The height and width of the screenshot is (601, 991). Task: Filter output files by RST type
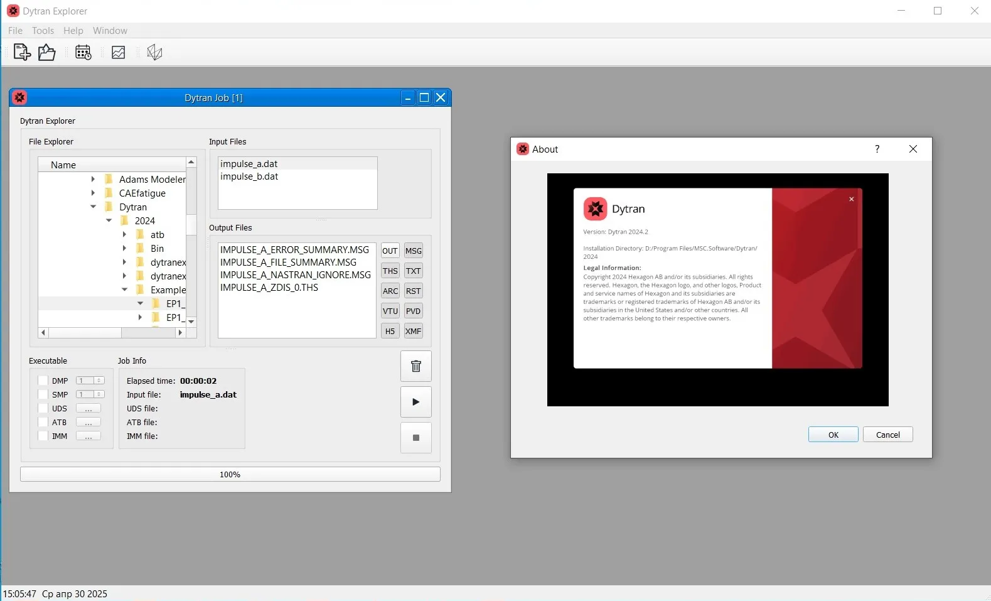click(414, 291)
